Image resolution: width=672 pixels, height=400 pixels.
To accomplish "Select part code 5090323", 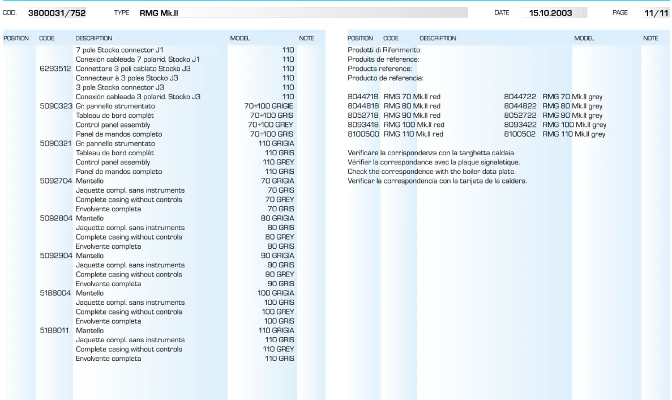I will pos(56,106).
